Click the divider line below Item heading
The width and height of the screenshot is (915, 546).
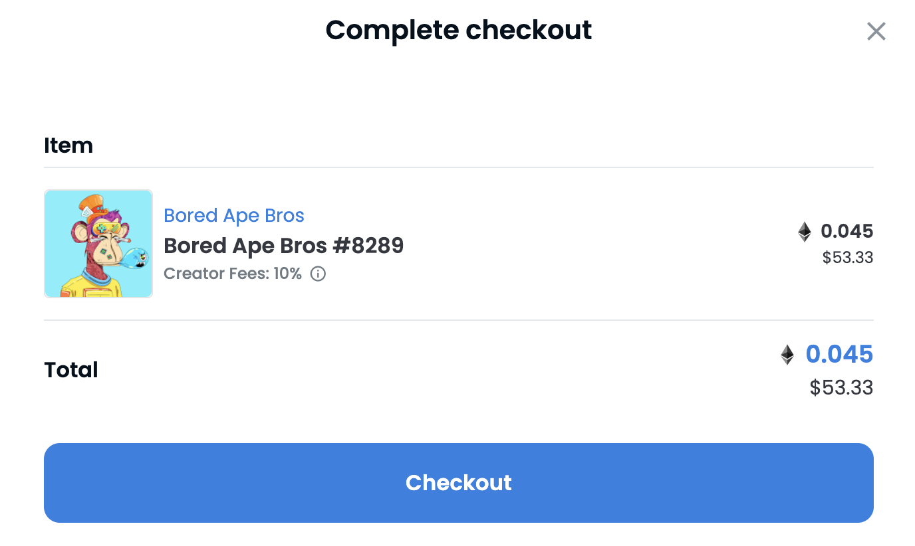pos(458,167)
